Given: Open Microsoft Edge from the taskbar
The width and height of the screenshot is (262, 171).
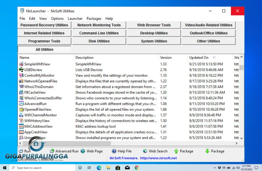Looking at the screenshot, I should click(99, 168).
